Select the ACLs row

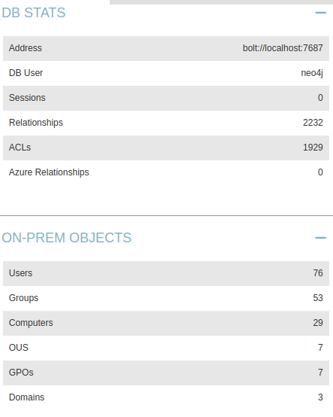click(x=166, y=148)
